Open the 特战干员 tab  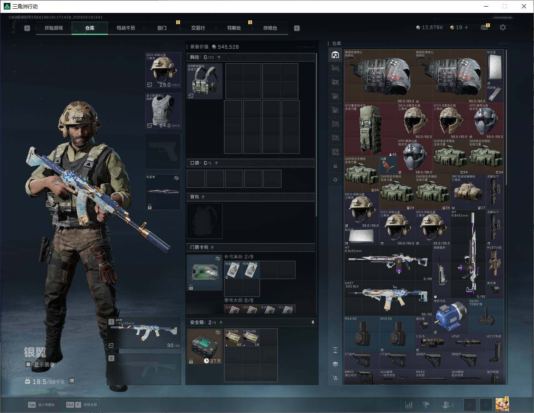(126, 28)
